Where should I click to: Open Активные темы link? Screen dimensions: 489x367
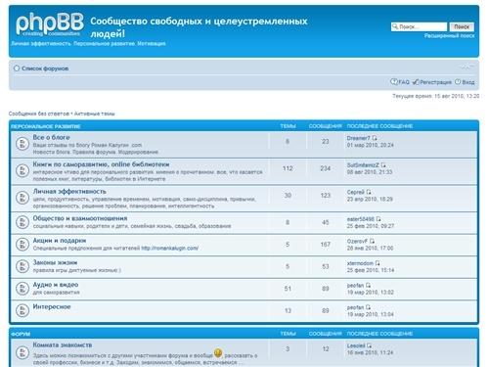(95, 114)
